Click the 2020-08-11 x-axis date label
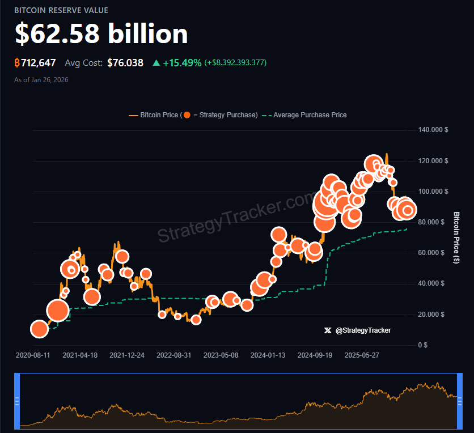 32,355
